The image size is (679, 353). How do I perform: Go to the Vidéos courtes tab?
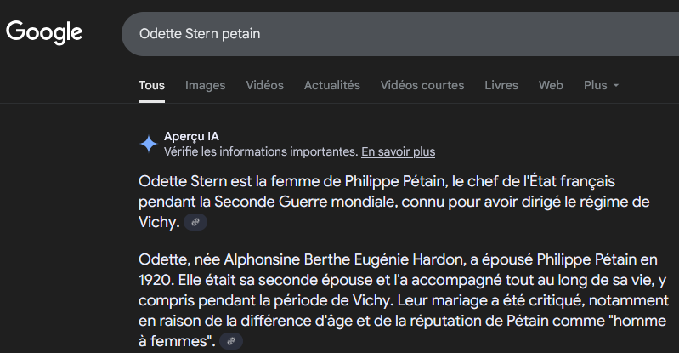(x=422, y=85)
